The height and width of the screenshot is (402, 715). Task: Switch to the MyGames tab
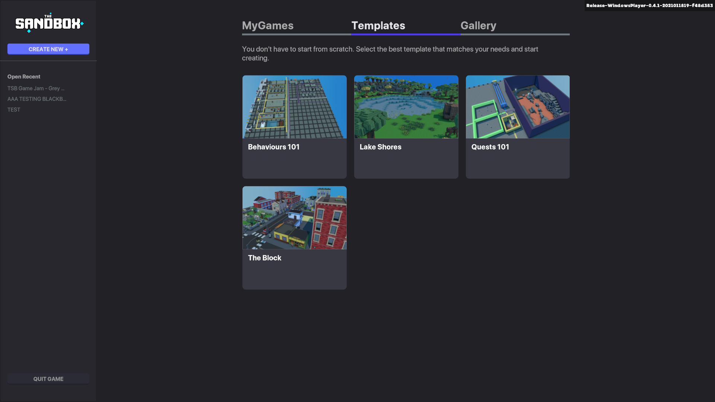click(x=268, y=25)
